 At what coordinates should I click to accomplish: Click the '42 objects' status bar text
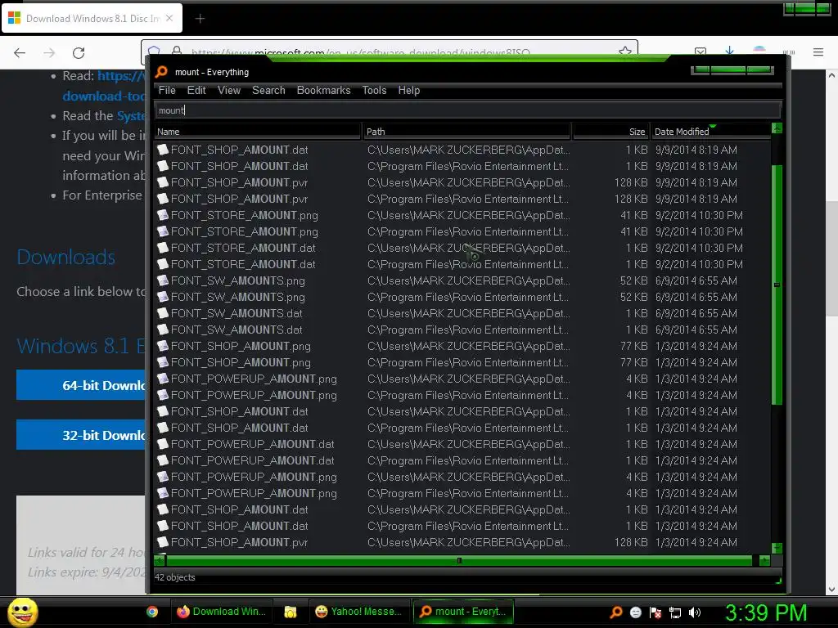pos(175,577)
